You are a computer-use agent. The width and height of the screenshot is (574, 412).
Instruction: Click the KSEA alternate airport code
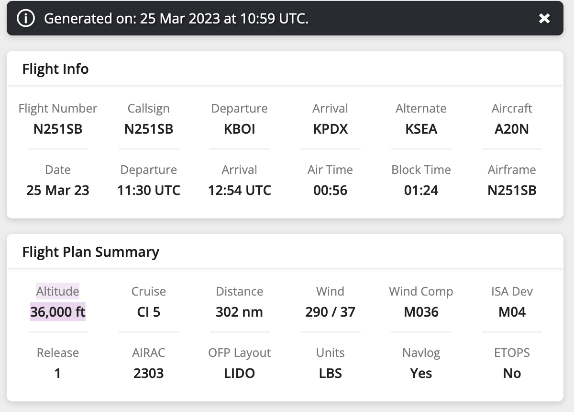[421, 129]
